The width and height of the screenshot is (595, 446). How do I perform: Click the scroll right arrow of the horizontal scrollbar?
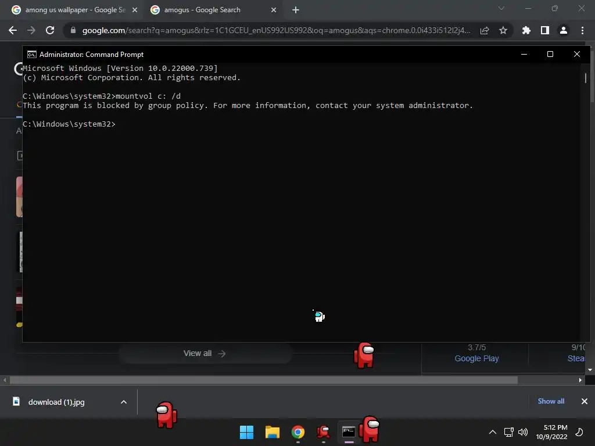(x=580, y=380)
